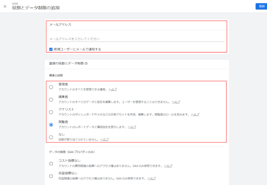Click the blue 追加 button

tap(261, 6)
